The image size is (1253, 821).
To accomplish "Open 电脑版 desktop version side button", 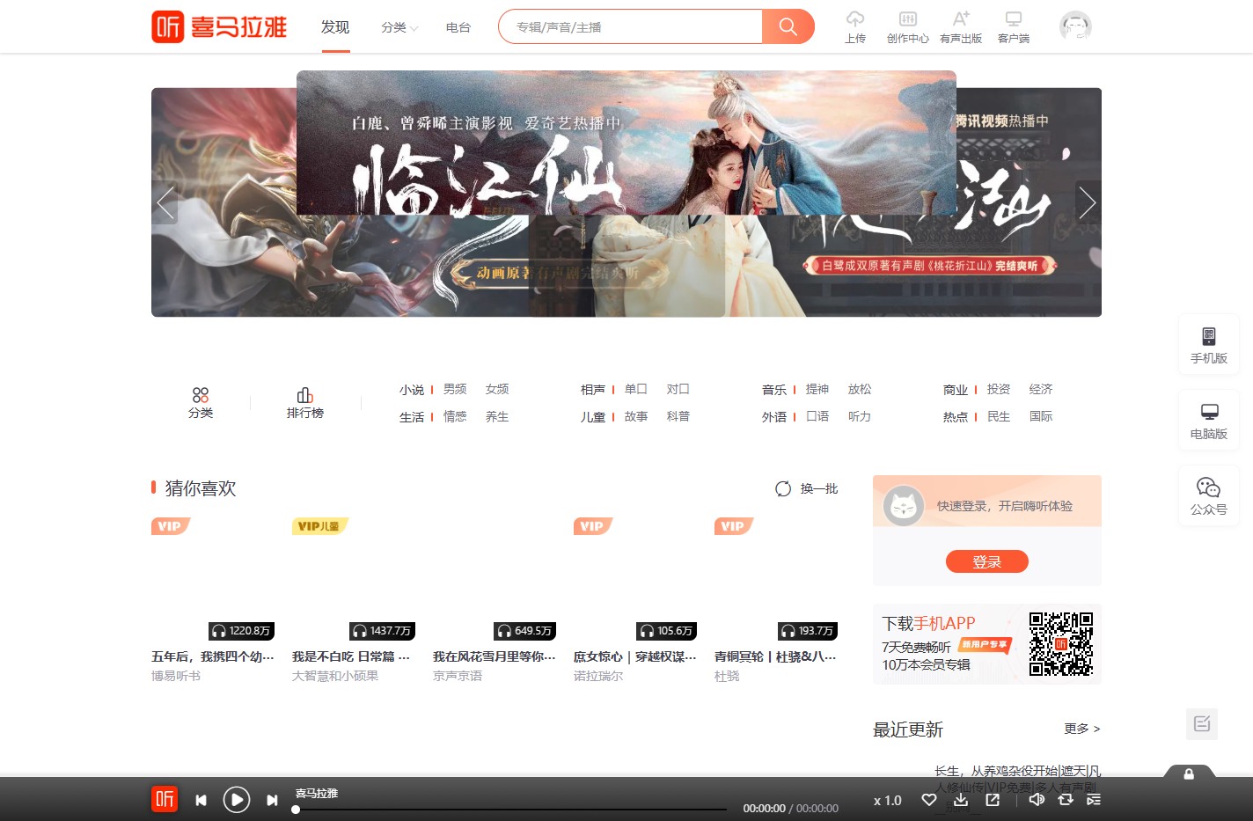I will (1209, 421).
